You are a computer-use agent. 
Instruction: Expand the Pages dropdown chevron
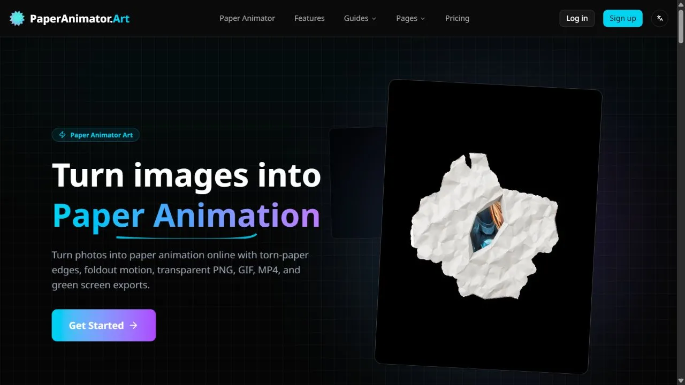(423, 19)
